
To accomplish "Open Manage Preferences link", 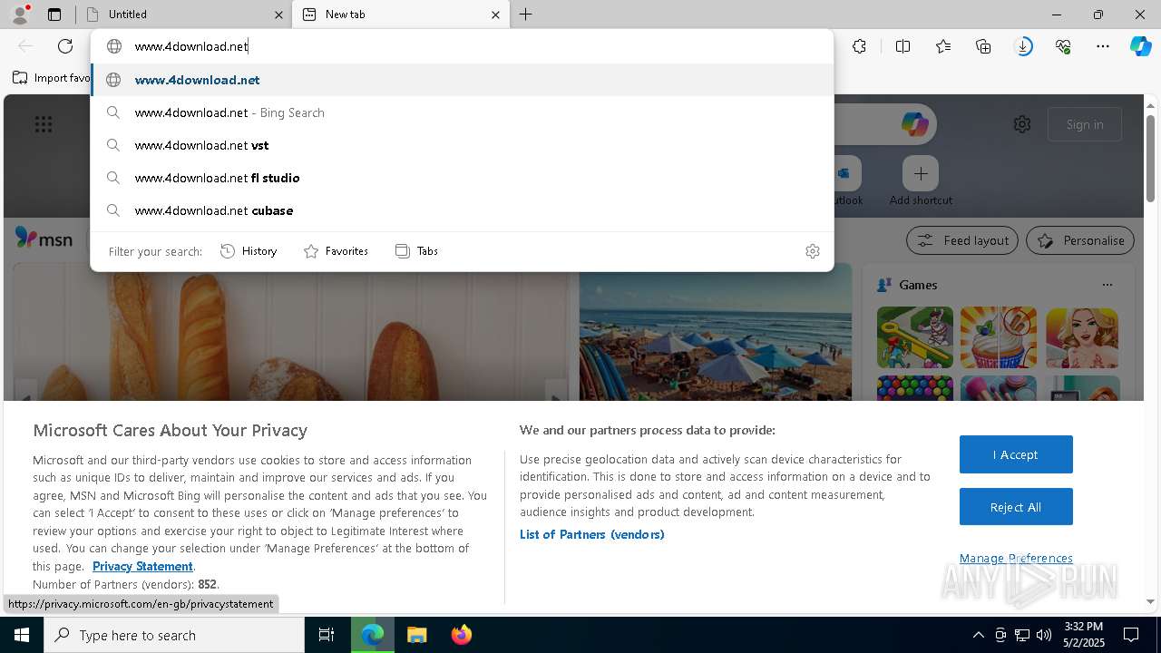I will coord(1016,558).
